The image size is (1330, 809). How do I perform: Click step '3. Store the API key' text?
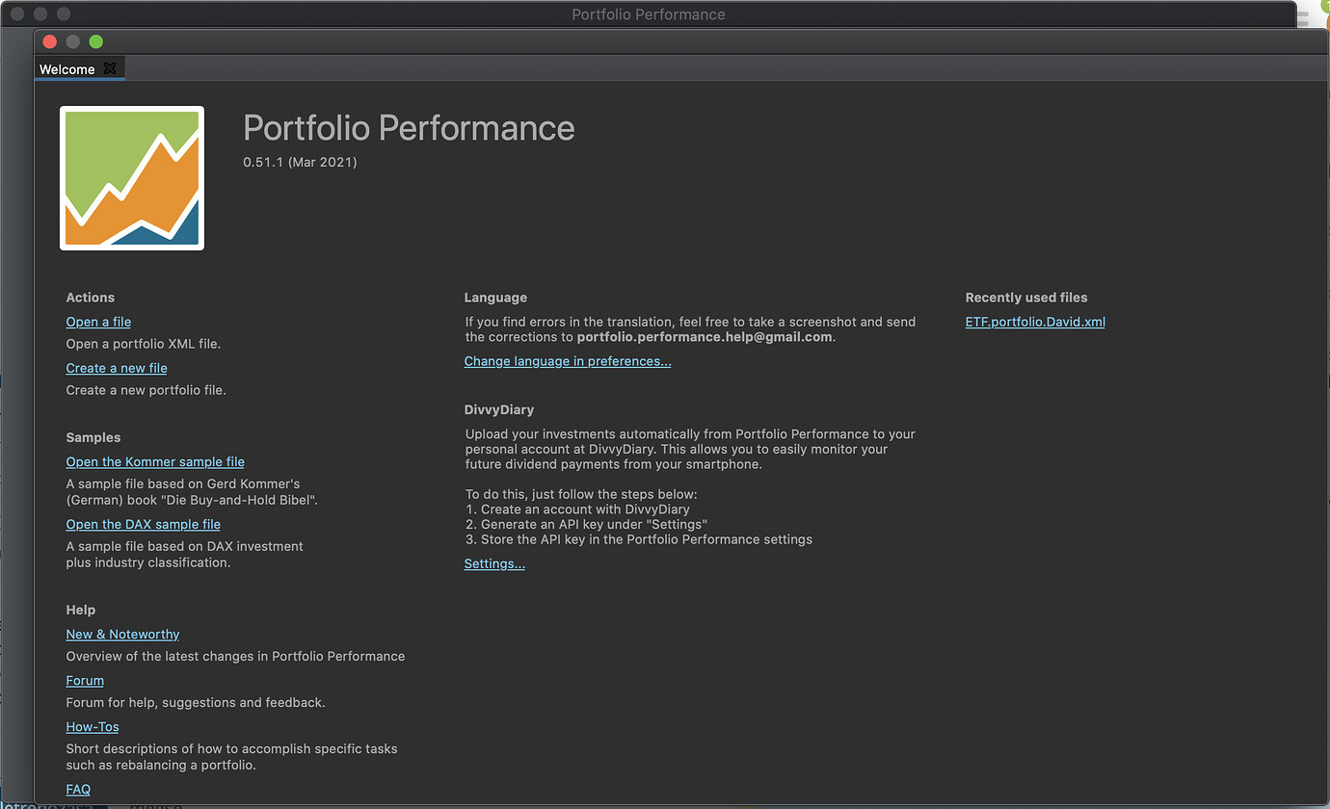coord(638,539)
